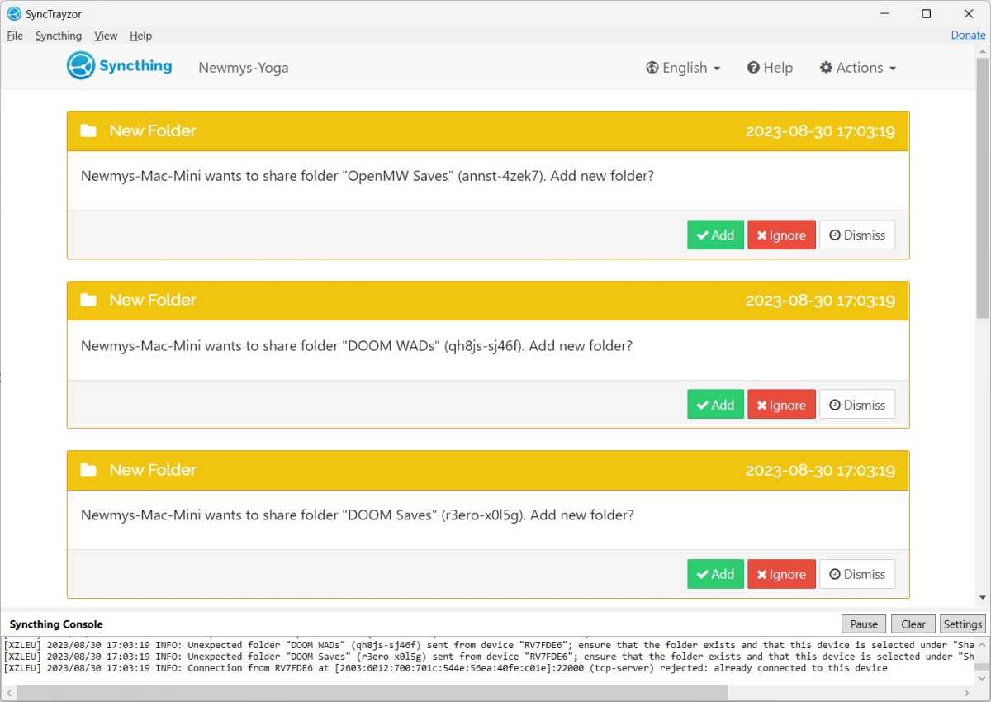Viewport: 991px width, 702px height.
Task: Click the "Syncthing Console" panel title
Action: 56,624
